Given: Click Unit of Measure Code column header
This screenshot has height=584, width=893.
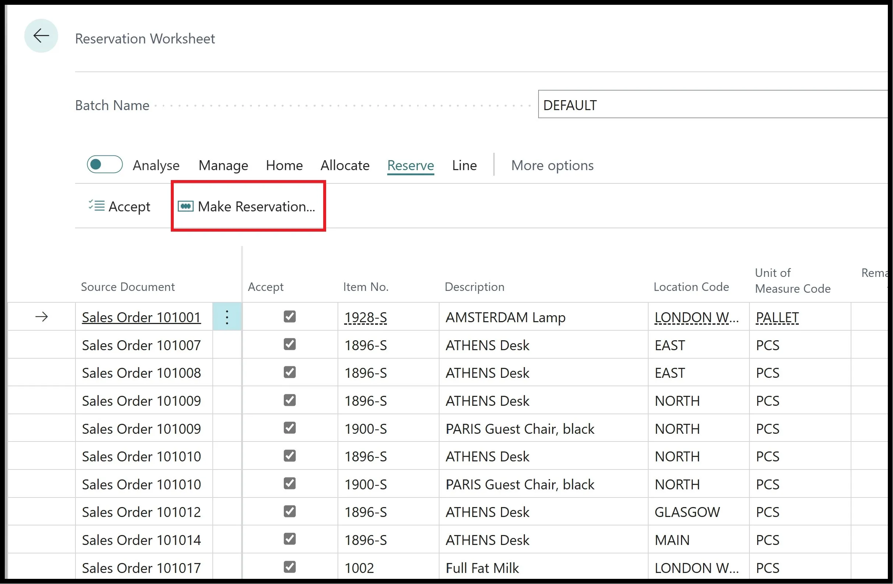Looking at the screenshot, I should tap(793, 280).
